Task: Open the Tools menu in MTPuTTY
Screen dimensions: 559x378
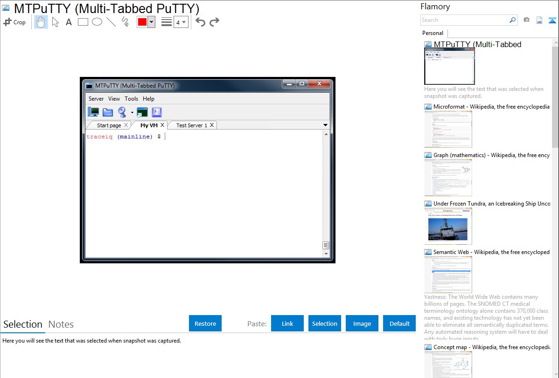Action: pos(131,99)
